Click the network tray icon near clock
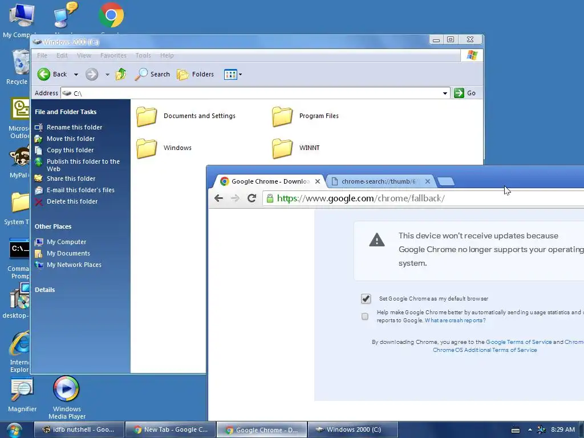This screenshot has width=584, height=438. (542, 430)
